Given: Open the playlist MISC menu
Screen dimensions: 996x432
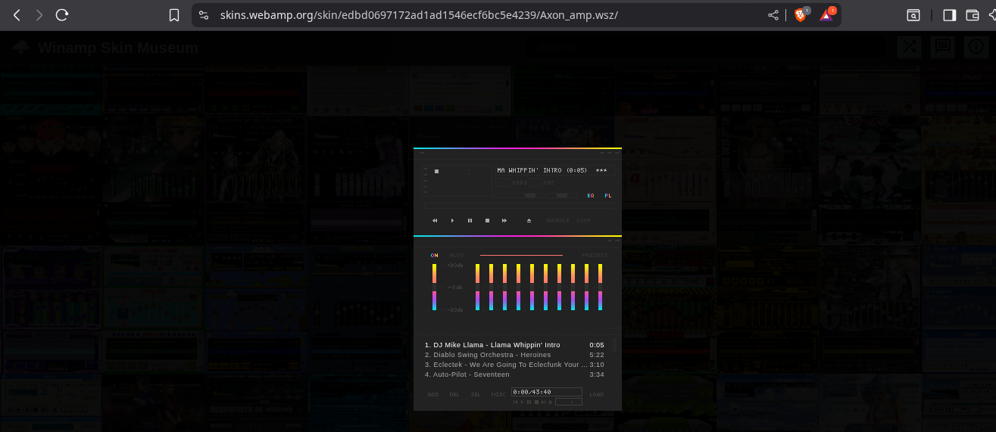Looking at the screenshot, I should [498, 394].
